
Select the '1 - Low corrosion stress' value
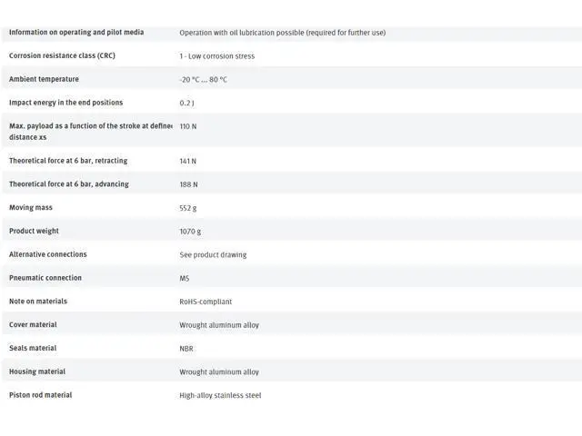216,56
